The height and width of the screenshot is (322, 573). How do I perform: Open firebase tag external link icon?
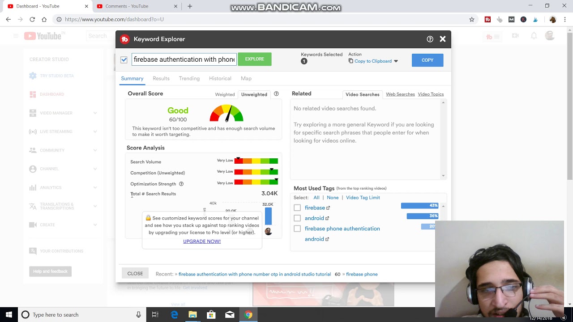(328, 208)
